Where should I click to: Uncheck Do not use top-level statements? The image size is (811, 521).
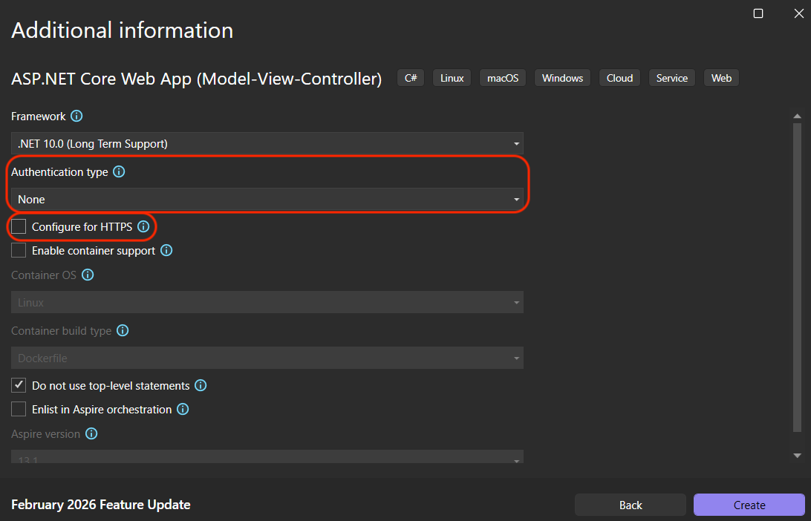[19, 386]
